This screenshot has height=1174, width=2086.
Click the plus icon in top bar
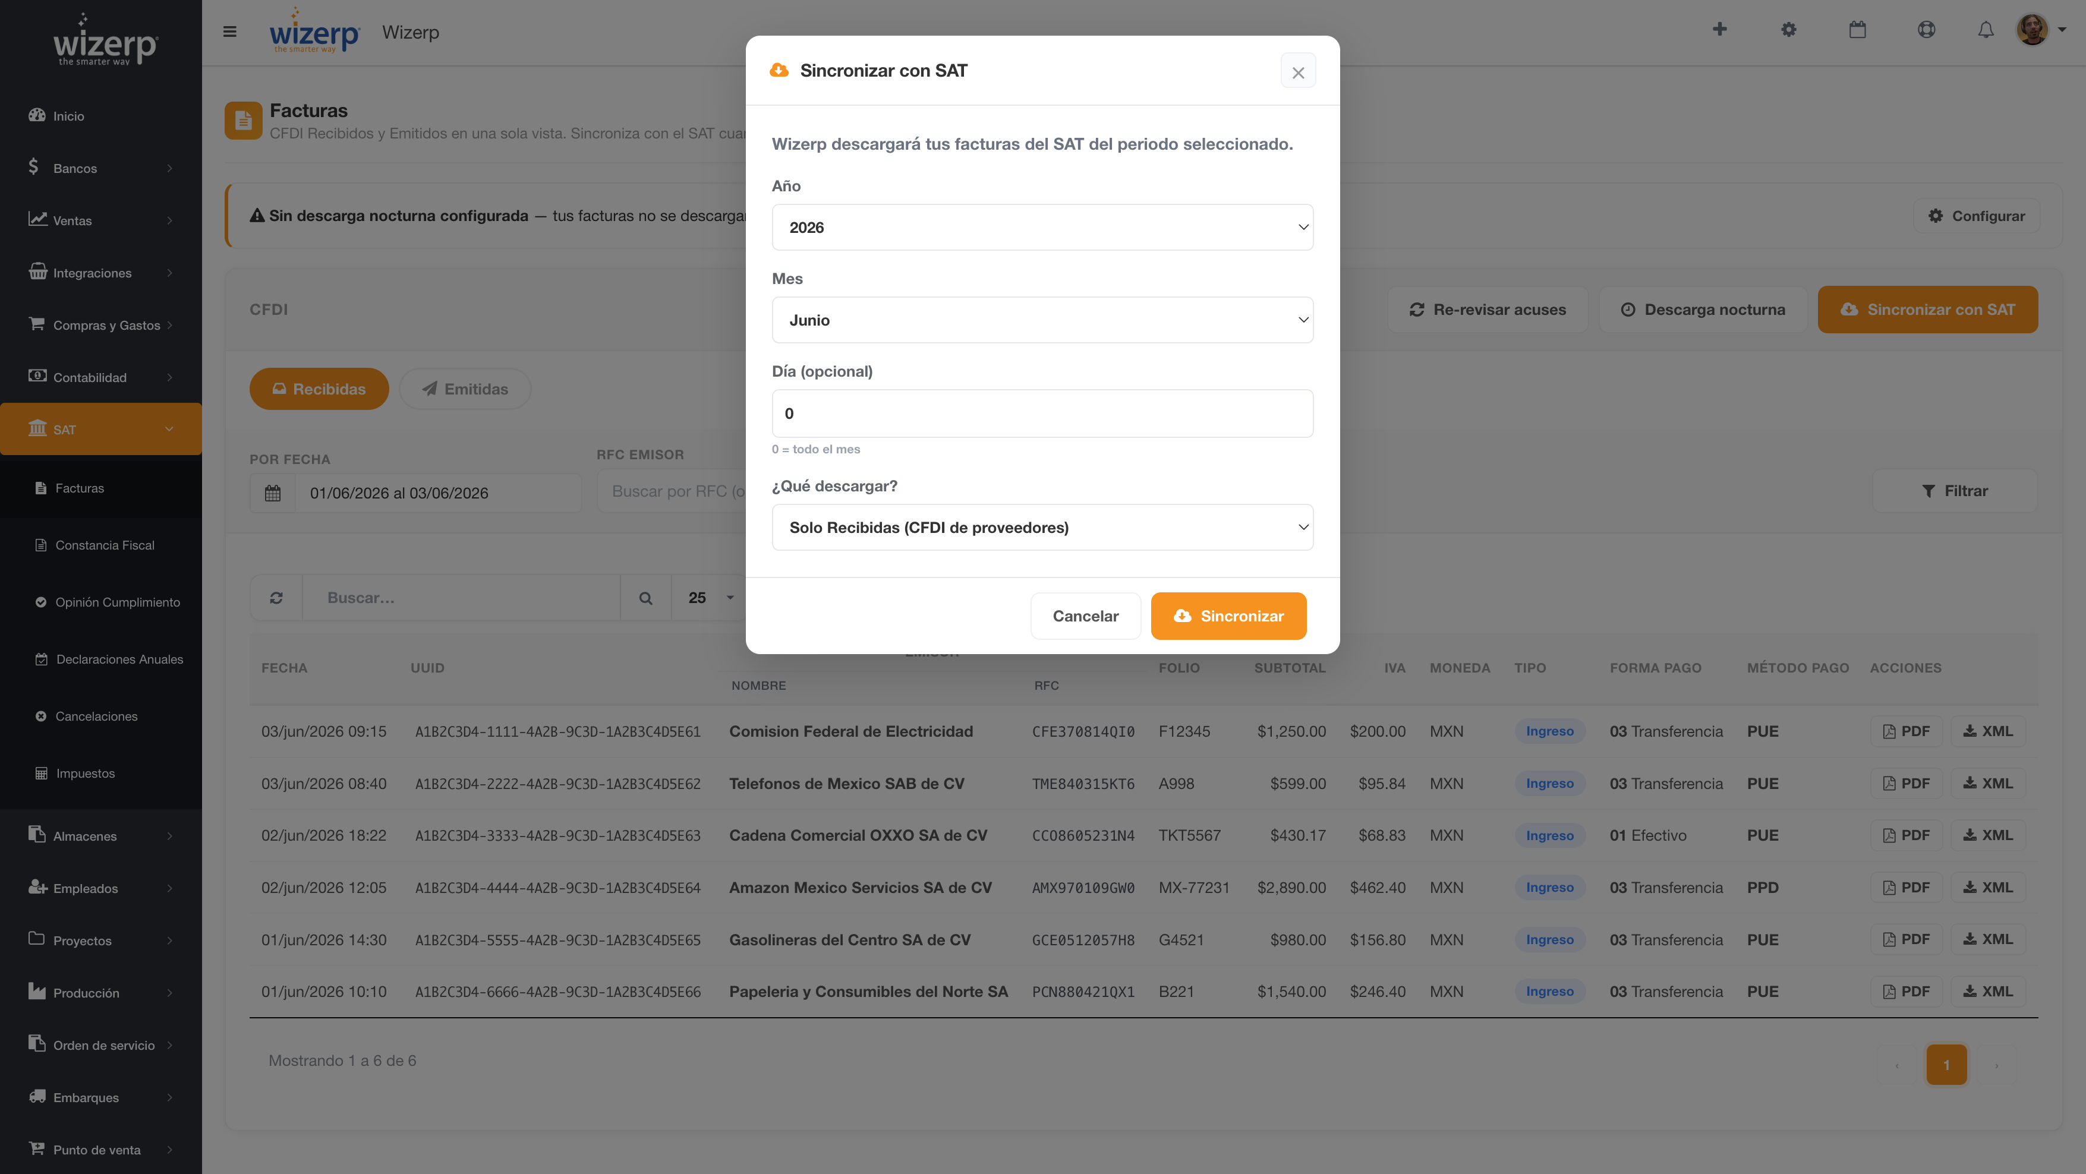click(x=1720, y=30)
